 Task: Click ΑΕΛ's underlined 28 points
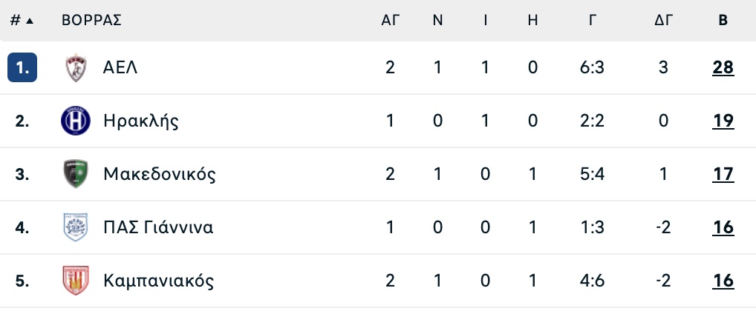pos(723,68)
